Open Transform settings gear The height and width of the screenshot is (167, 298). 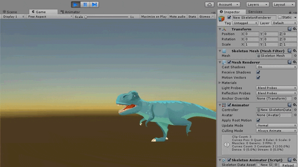295,29
